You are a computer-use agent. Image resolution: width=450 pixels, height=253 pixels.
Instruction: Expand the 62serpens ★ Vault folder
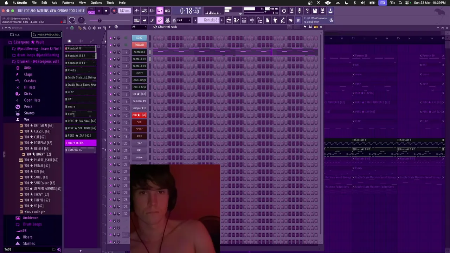click(x=28, y=42)
